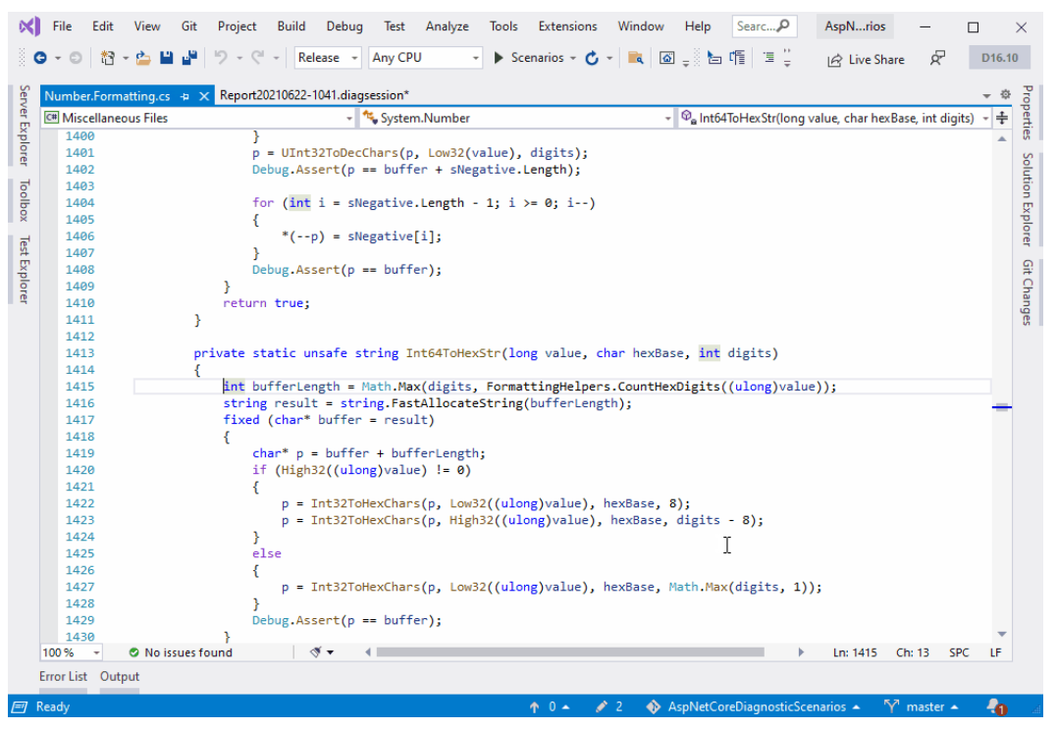
Task: Click the Navigate Forward arrow icon
Action: (76, 59)
